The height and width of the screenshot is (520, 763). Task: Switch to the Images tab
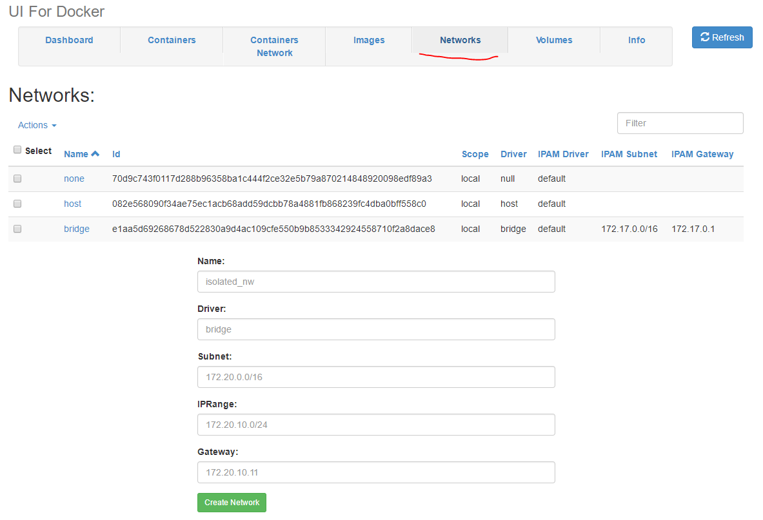(x=369, y=41)
